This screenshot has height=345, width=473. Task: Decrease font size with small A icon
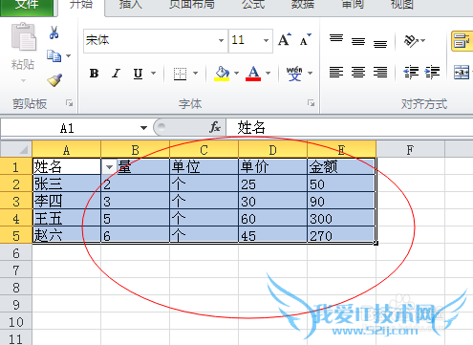305,40
